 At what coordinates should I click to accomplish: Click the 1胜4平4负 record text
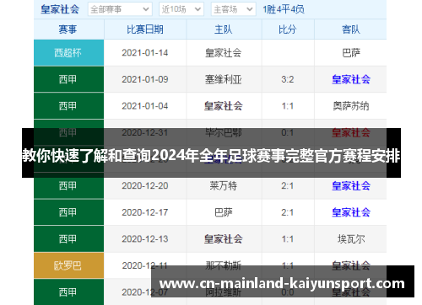click(x=284, y=9)
